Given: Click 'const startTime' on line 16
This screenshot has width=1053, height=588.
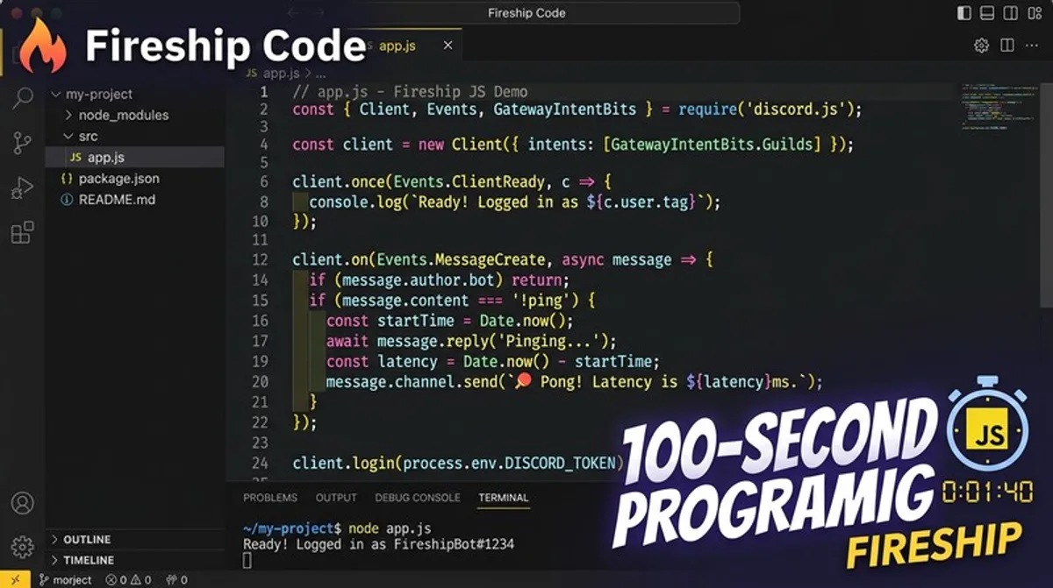Looking at the screenshot, I should click(x=391, y=321).
